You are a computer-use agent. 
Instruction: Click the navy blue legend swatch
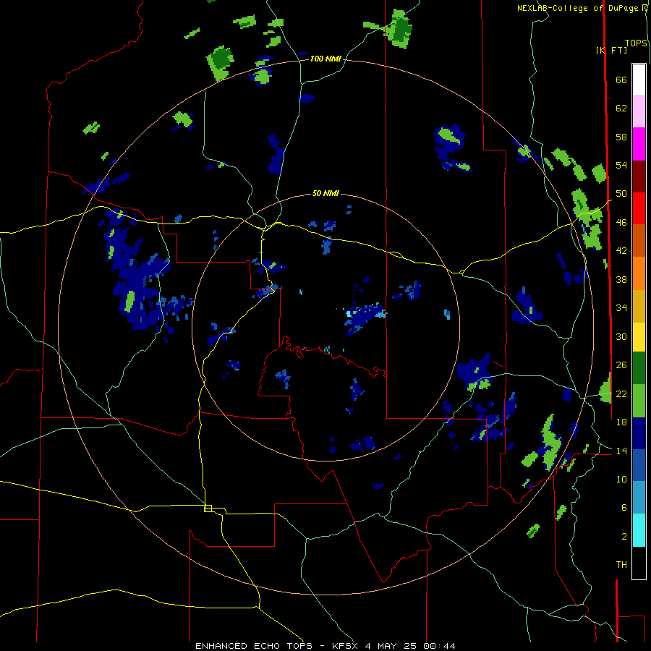point(639,433)
